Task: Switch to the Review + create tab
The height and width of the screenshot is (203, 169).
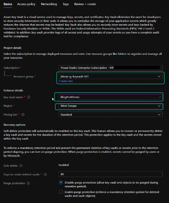Action: (x=85, y=4)
